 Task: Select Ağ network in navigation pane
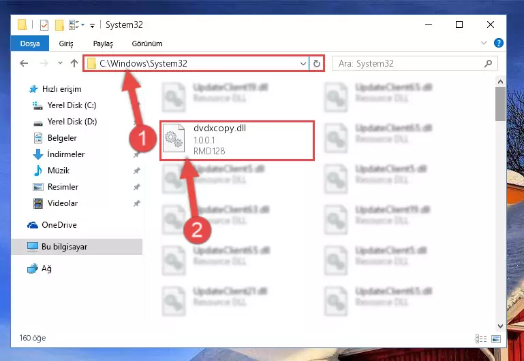click(40, 269)
